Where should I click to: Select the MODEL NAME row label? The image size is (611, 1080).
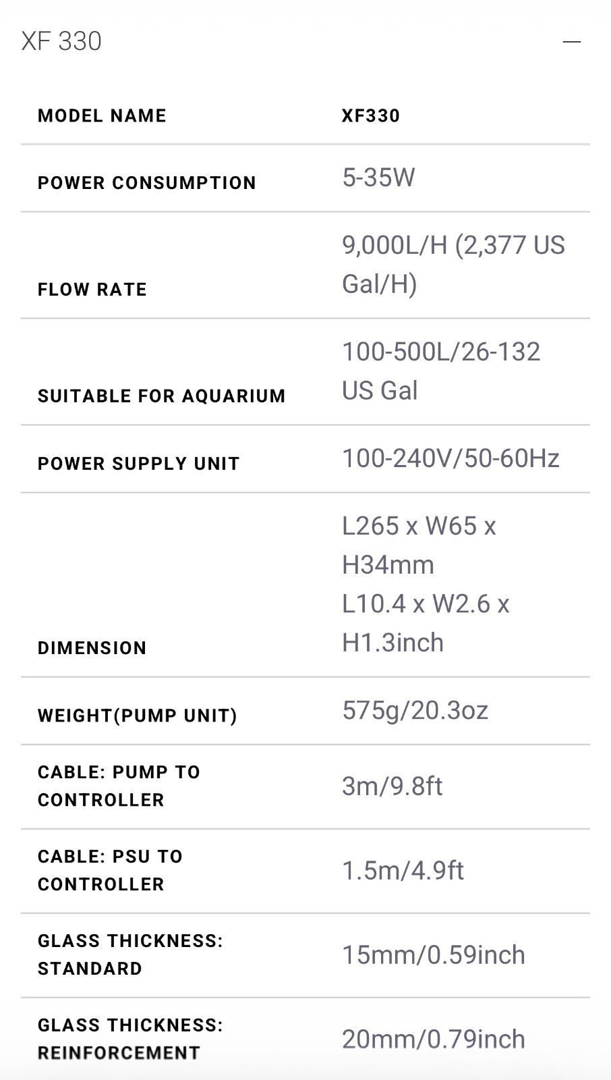pyautogui.click(x=102, y=115)
